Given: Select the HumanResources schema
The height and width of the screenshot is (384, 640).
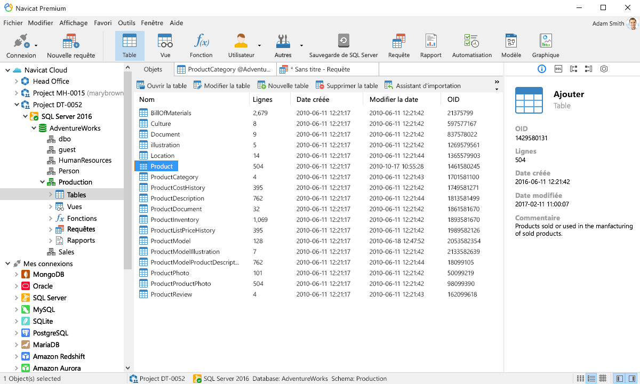Looking at the screenshot, I should 85,160.
